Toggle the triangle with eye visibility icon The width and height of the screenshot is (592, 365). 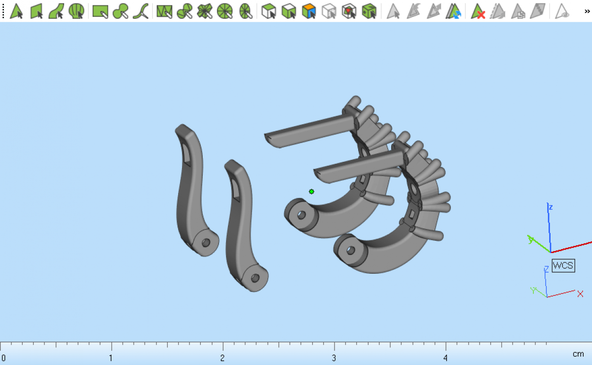pyautogui.click(x=562, y=11)
